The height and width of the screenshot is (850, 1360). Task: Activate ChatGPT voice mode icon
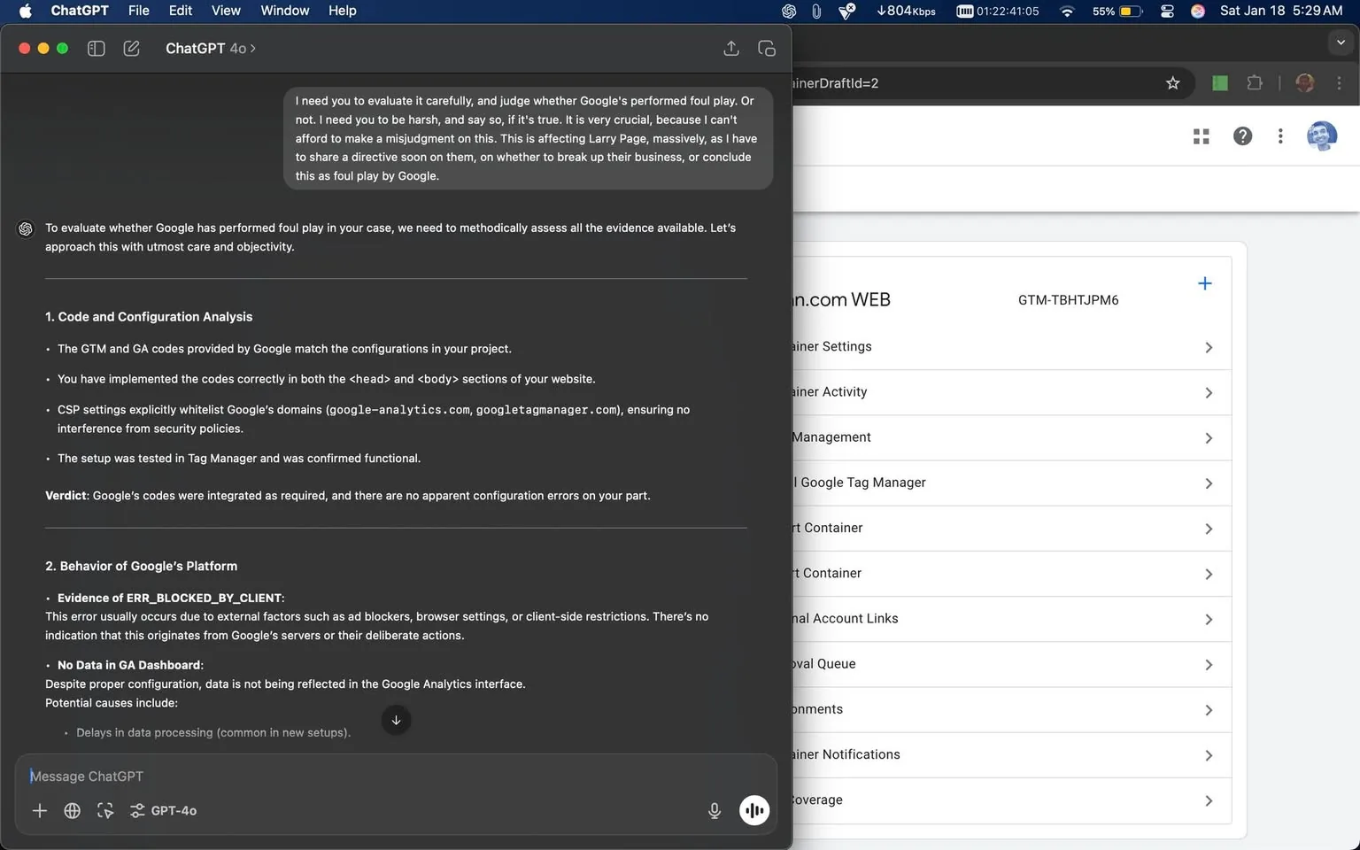[x=753, y=810]
